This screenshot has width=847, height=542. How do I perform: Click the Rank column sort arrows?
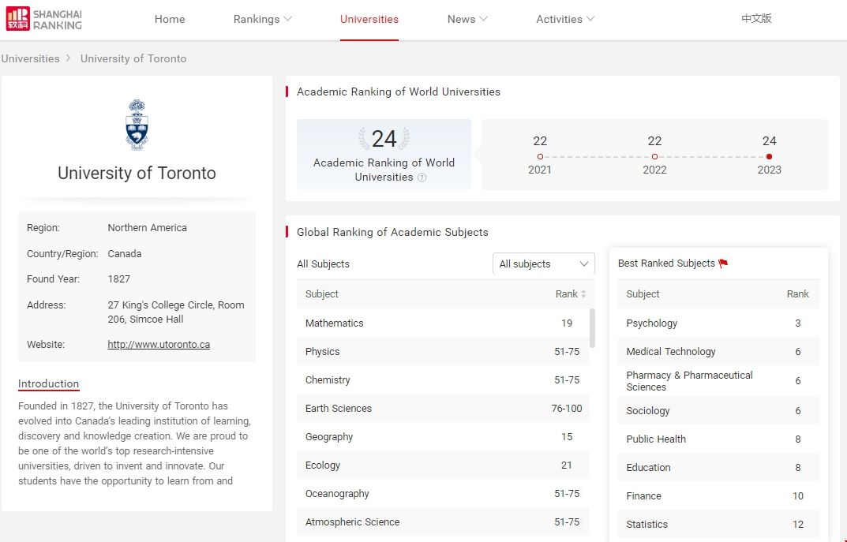click(583, 294)
